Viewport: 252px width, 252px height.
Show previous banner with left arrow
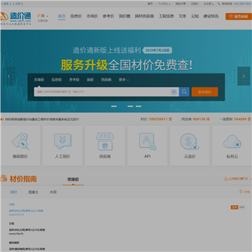pyautogui.click(x=9, y=76)
